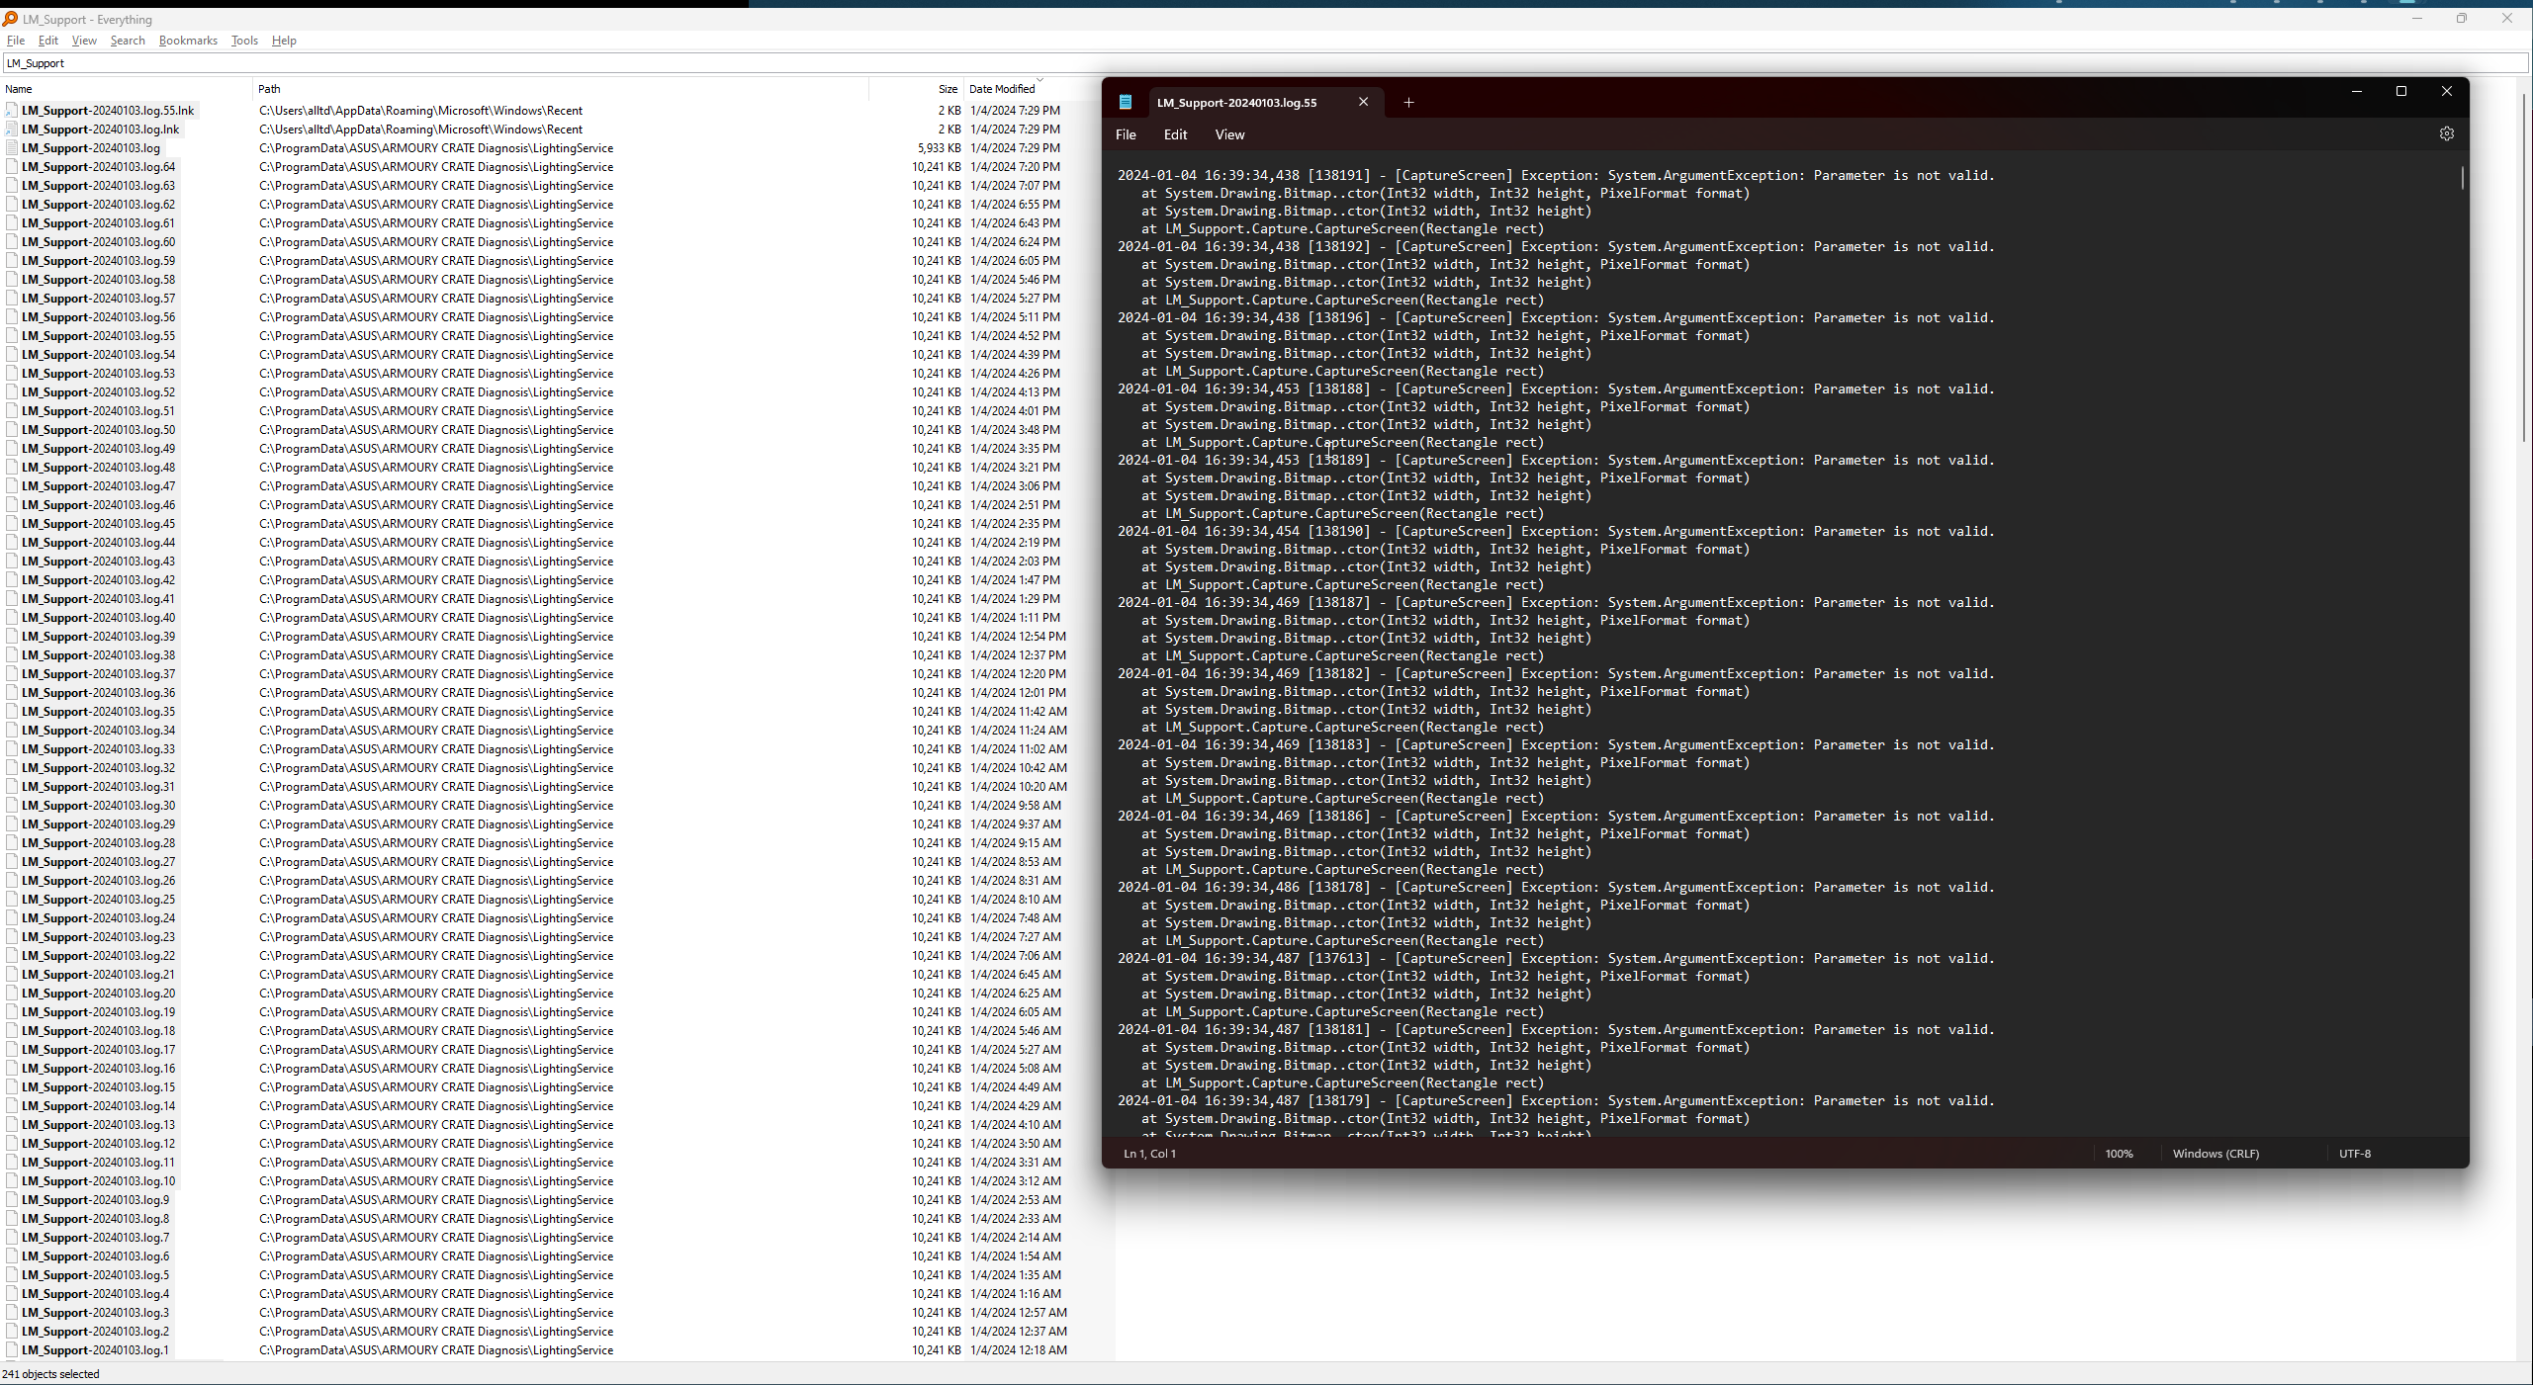Open the Search menu in Everything
This screenshot has width=2533, height=1385.
click(127, 41)
